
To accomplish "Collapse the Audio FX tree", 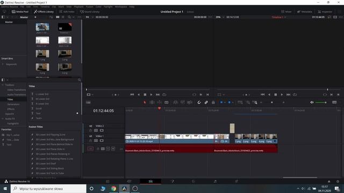I will click(x=3, y=118).
